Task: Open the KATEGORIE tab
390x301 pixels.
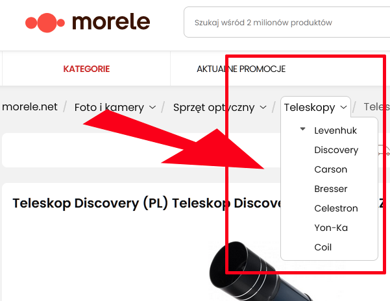Action: 86,69
